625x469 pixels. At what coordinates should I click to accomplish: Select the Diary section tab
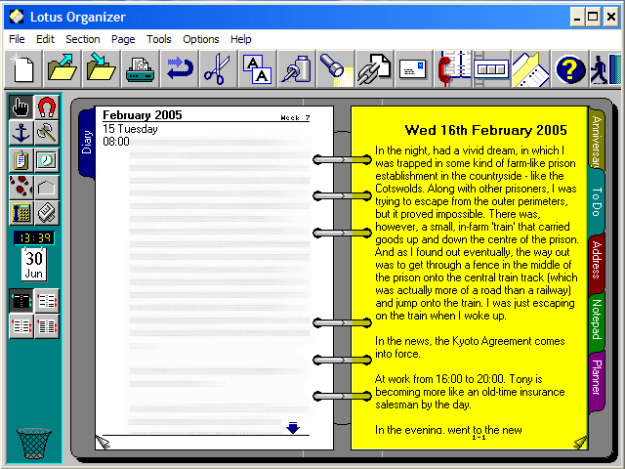[x=87, y=143]
